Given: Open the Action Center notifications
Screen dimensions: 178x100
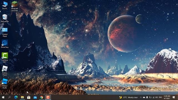Looking at the screenshot, I should pyautogui.click(x=174, y=97).
